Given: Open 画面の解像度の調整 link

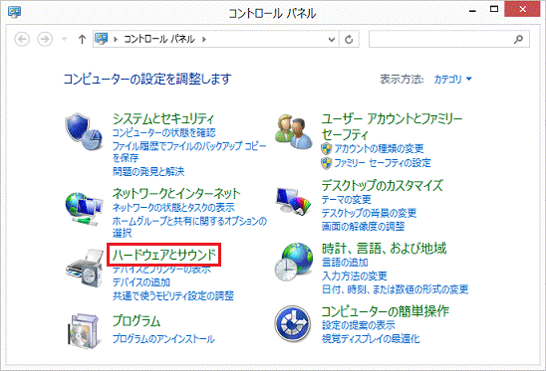Looking at the screenshot, I should tap(363, 227).
